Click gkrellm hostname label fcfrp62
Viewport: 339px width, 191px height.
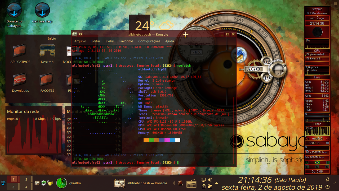[x=317, y=9]
